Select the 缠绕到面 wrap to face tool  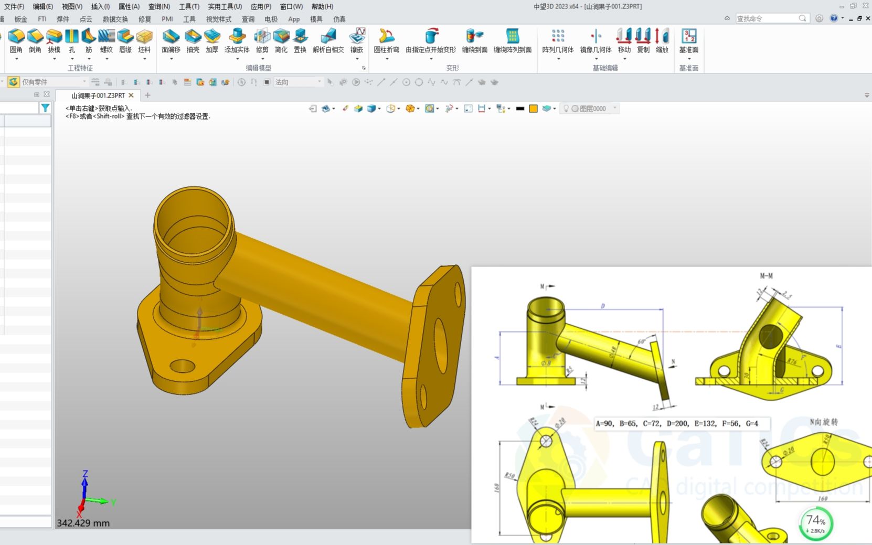(x=474, y=42)
